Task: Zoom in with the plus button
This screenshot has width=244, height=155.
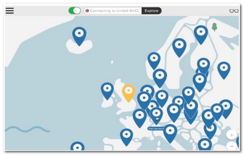Action: (x=231, y=135)
